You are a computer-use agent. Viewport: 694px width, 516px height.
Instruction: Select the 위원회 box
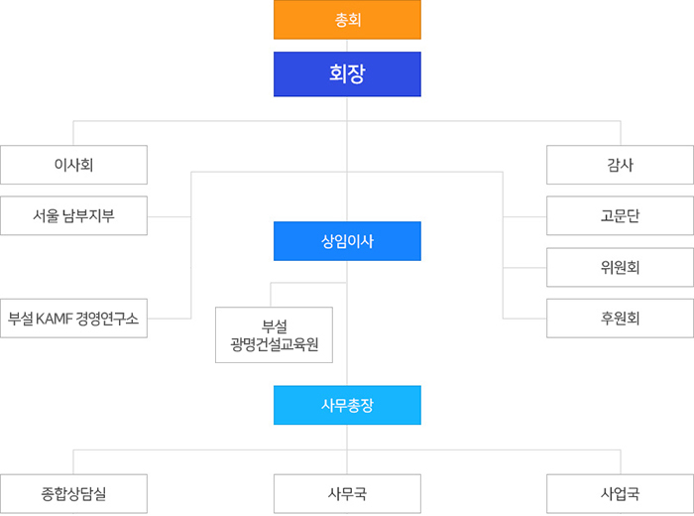click(x=620, y=267)
